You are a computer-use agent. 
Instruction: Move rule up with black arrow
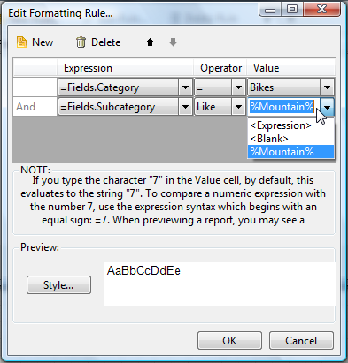[x=150, y=42]
